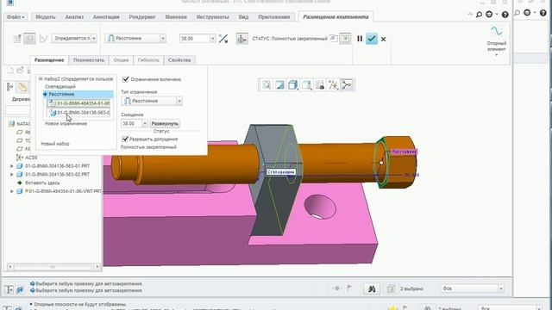The width and height of the screenshot is (552, 310).
Task: Click 'Вставить здесь' in model tree
Action: pos(42,183)
